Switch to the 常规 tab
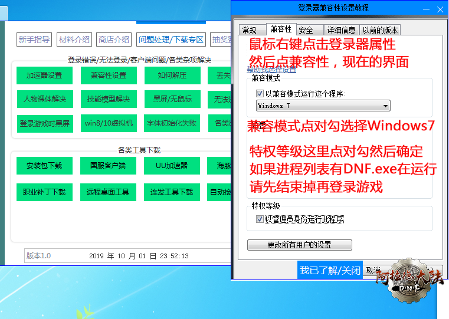449x319 pixels. [250, 30]
